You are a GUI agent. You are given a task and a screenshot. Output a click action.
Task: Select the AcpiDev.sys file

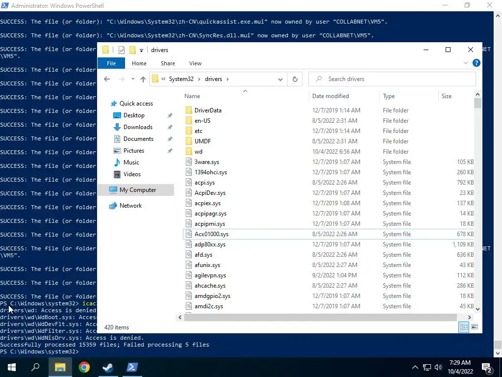(210, 192)
